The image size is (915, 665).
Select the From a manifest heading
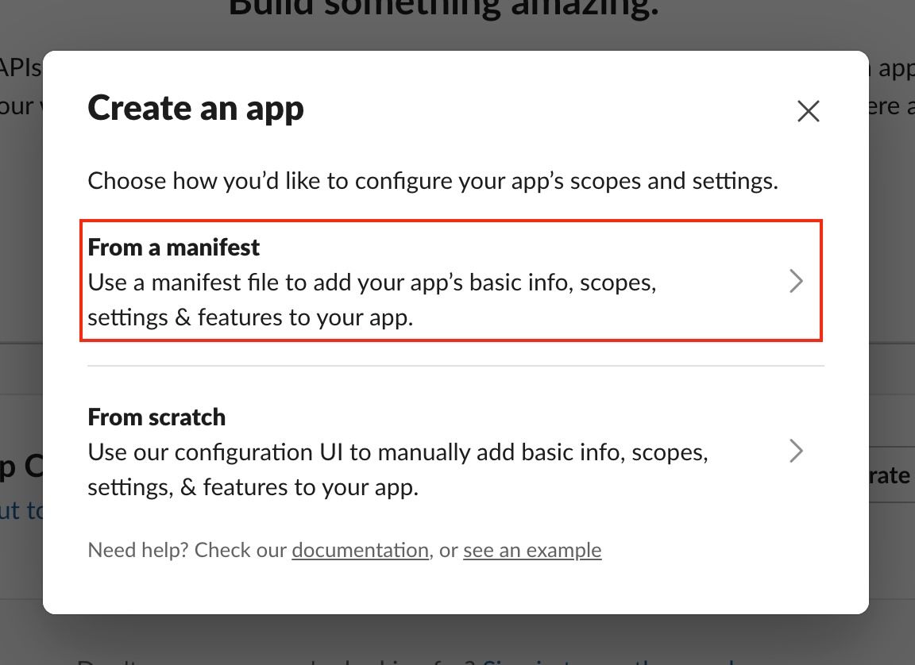click(x=174, y=248)
